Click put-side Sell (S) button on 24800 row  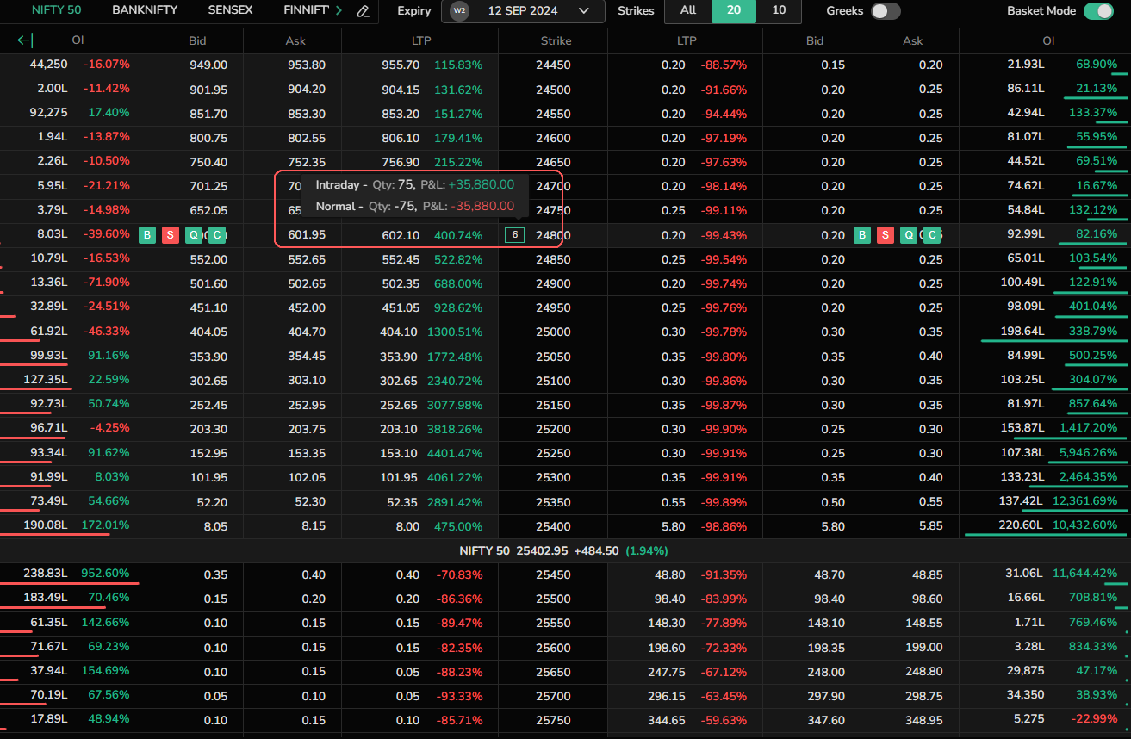[885, 235]
